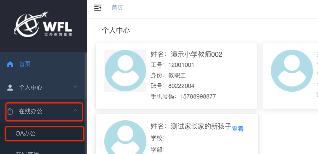
Task: Click the 身份 value 教职工
Action: pos(177,75)
